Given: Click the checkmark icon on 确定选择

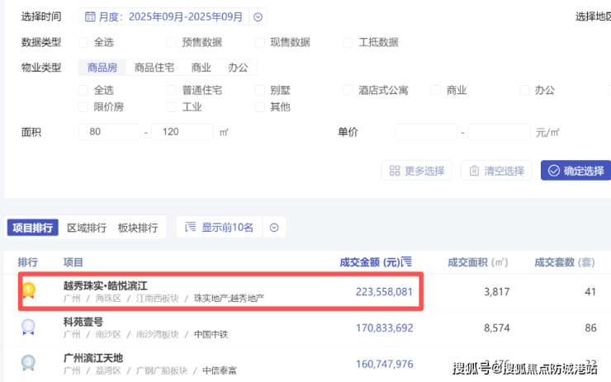Looking at the screenshot, I should 554,171.
